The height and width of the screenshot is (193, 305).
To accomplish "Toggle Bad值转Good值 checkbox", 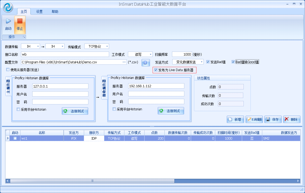I will coord(233,62).
